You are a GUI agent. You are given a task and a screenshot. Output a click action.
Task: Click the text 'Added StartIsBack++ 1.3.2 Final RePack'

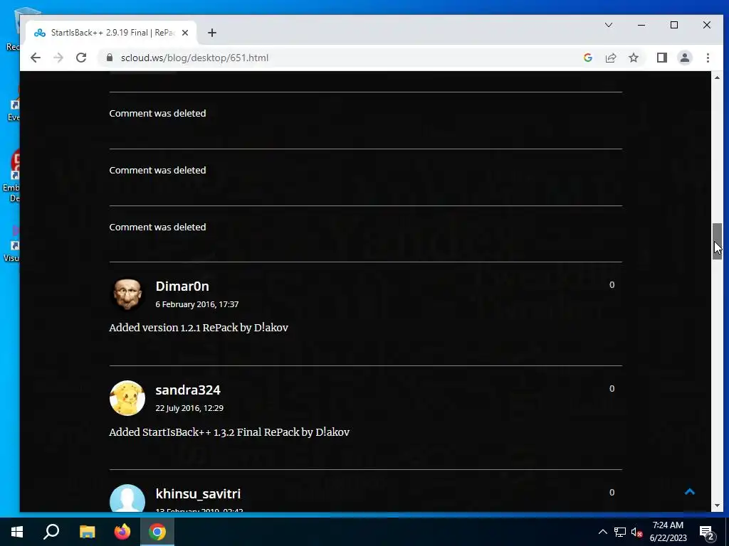tap(205, 432)
